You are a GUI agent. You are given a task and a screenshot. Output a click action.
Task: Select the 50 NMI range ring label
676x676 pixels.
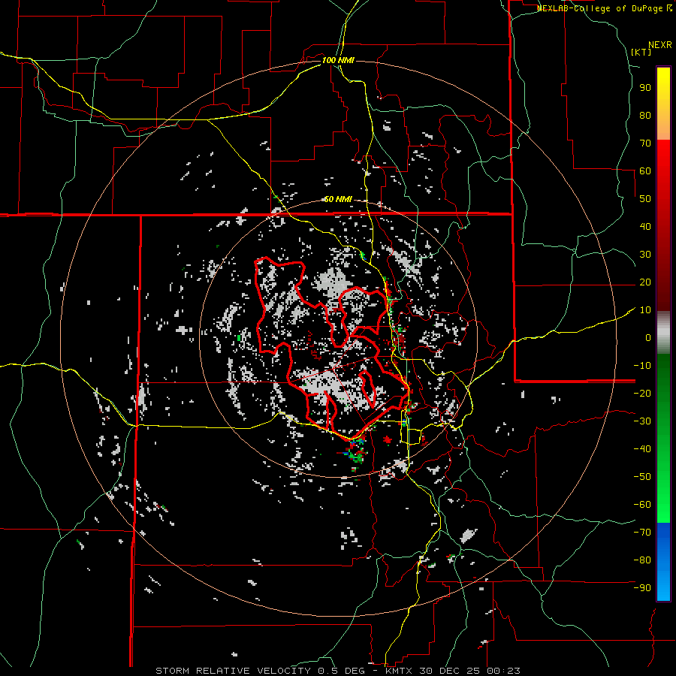pyautogui.click(x=337, y=199)
